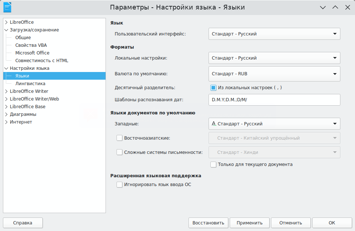Viewport: 355px width, 231px height.
Task: Select Общие under Загрузка/сохранение
Action: point(23,38)
